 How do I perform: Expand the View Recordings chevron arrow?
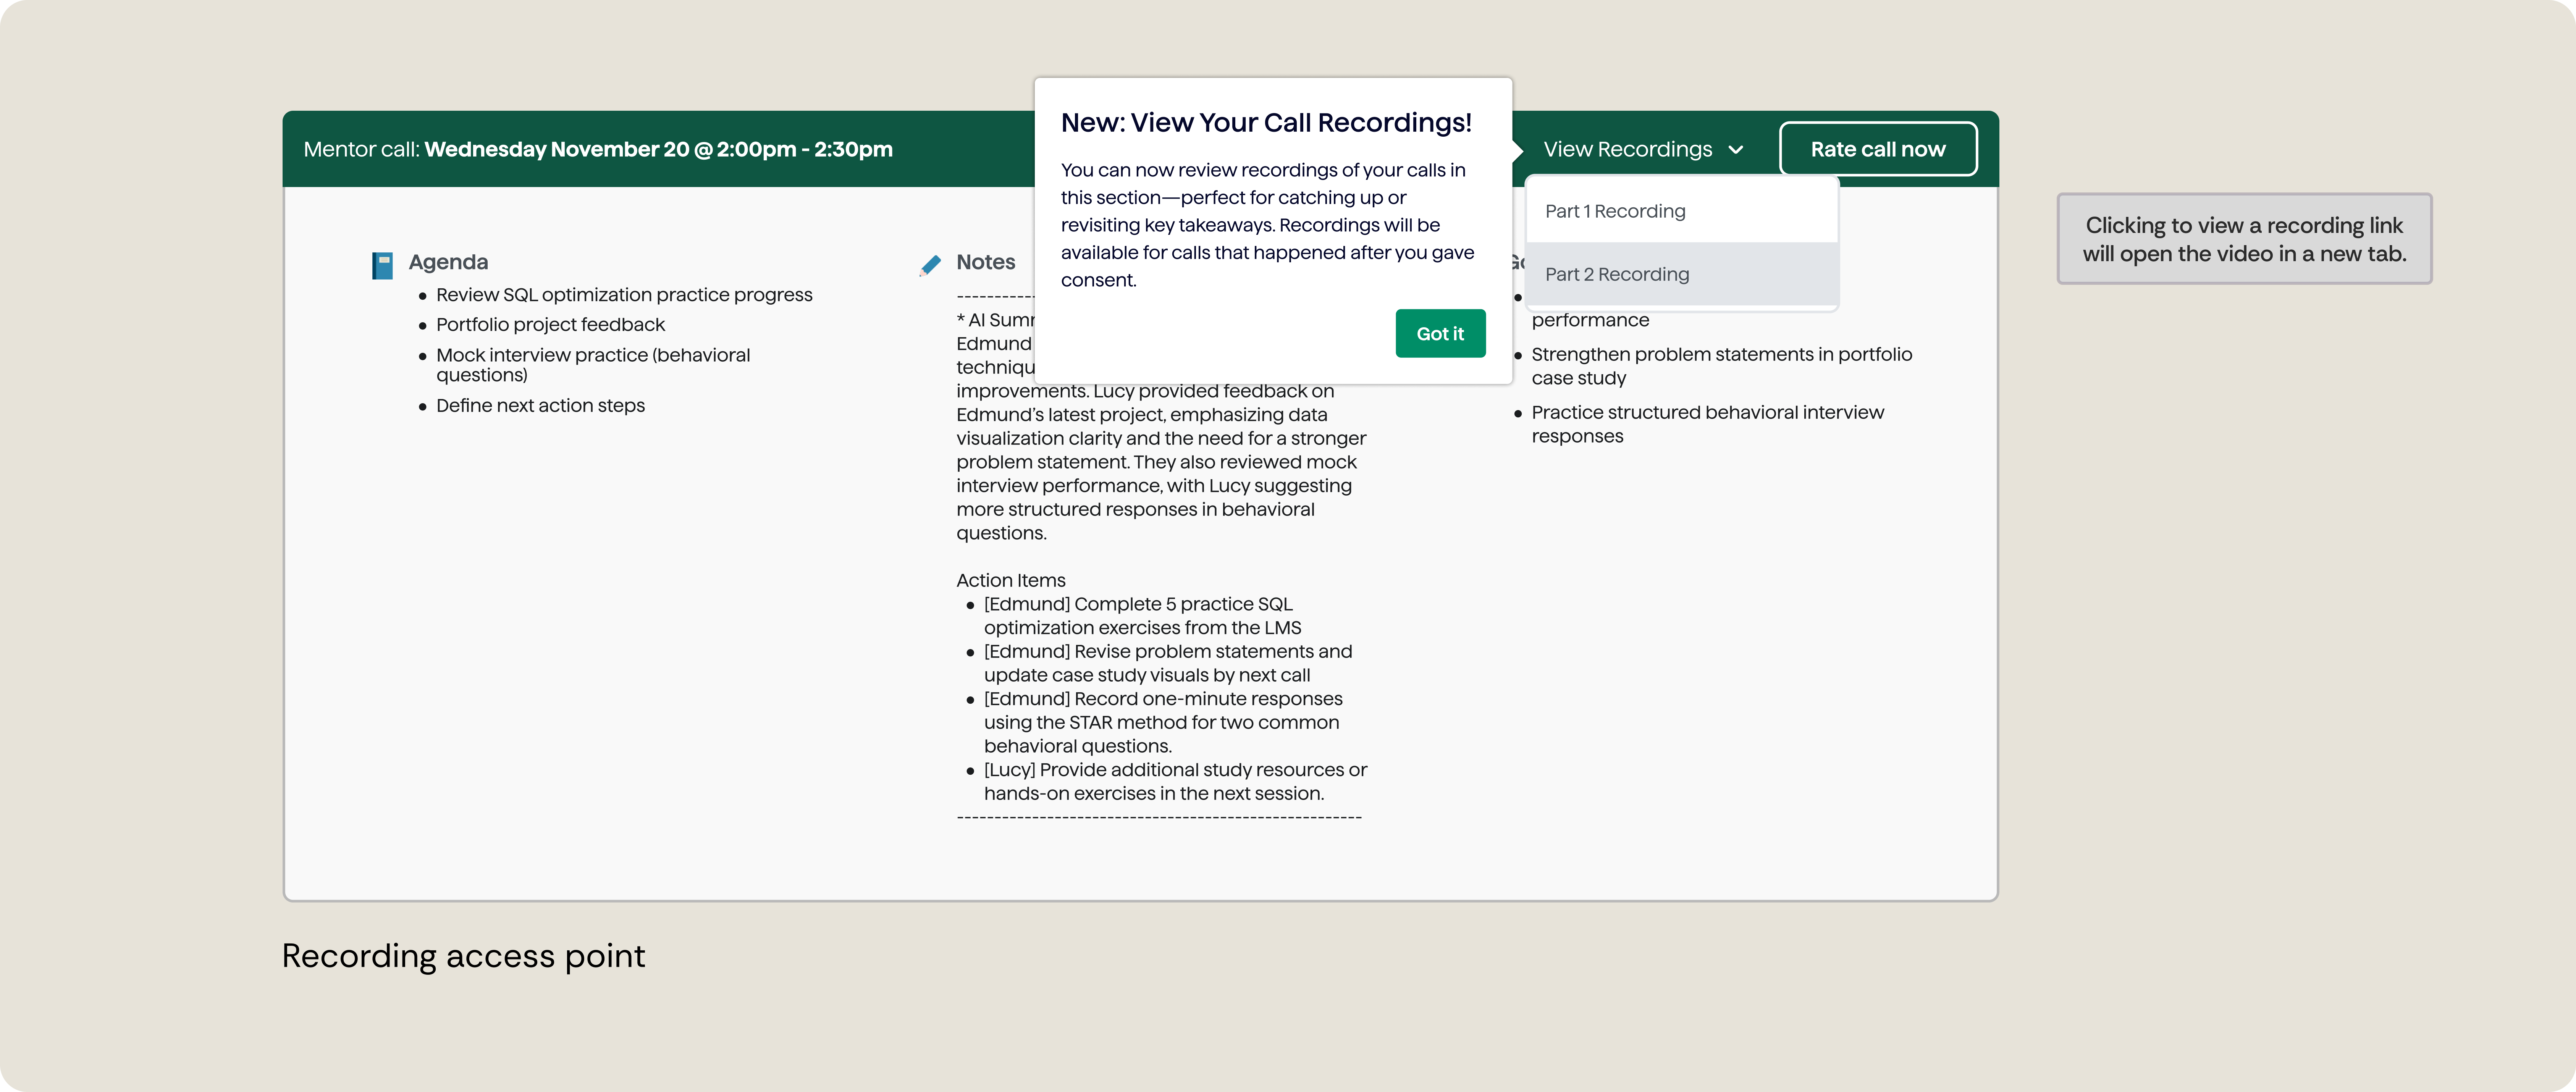click(1736, 150)
